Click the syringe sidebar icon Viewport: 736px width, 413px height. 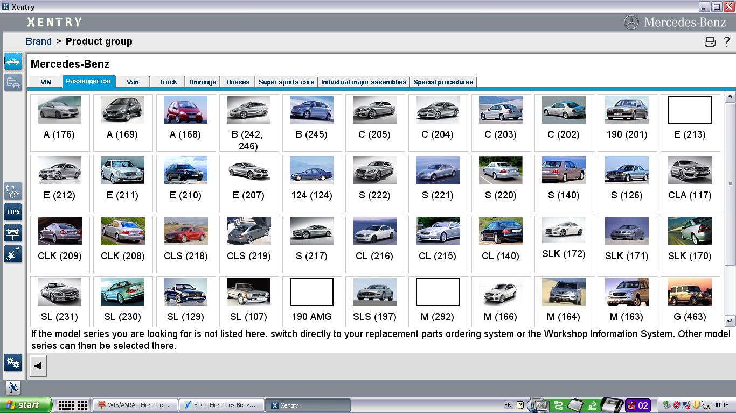tap(13, 254)
